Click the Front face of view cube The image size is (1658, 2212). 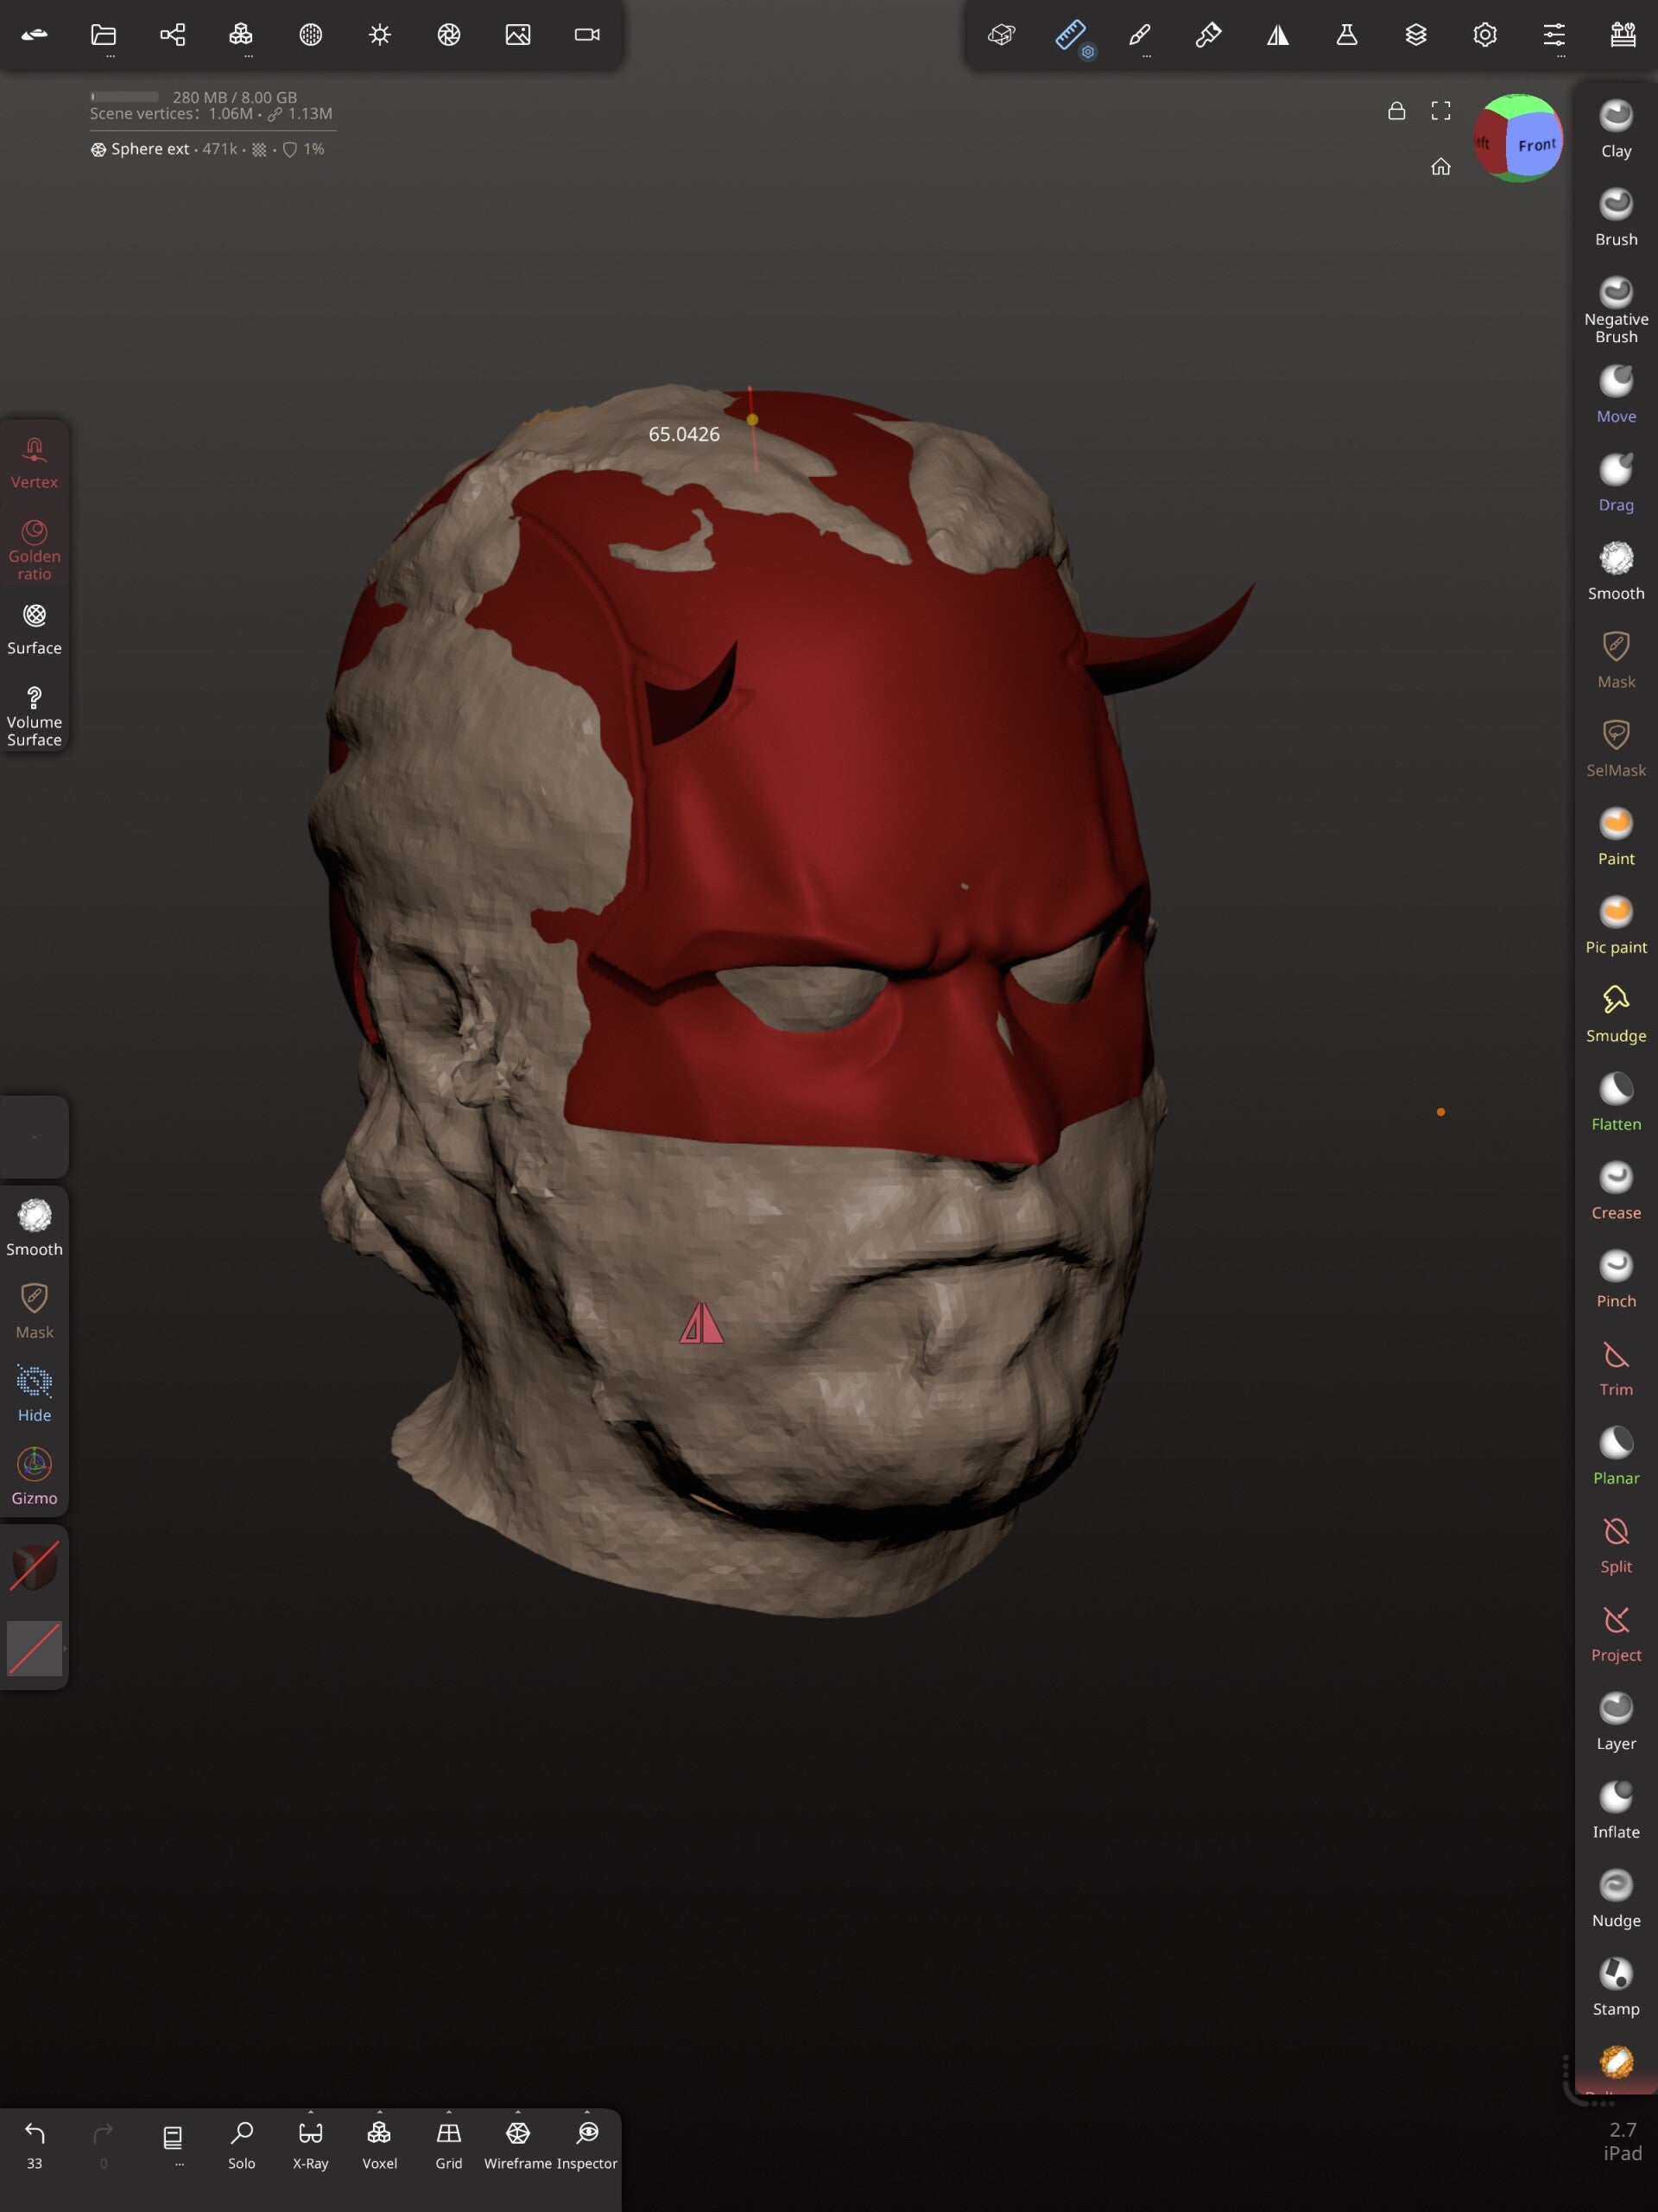pyautogui.click(x=1535, y=145)
